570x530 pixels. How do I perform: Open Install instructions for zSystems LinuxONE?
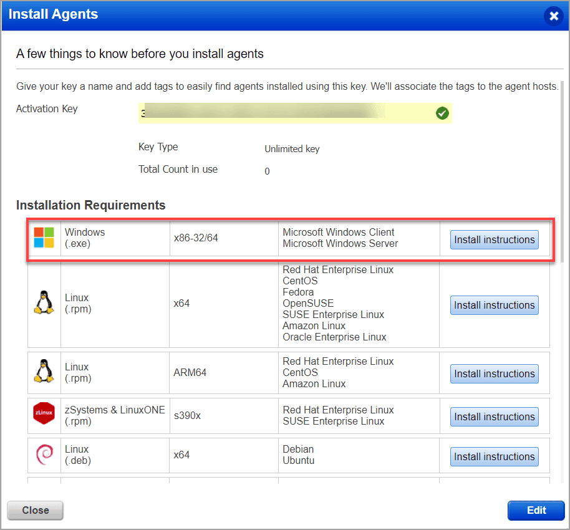pos(494,417)
